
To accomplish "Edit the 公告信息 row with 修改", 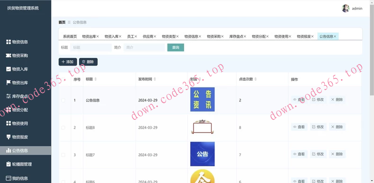I will click(x=318, y=100).
